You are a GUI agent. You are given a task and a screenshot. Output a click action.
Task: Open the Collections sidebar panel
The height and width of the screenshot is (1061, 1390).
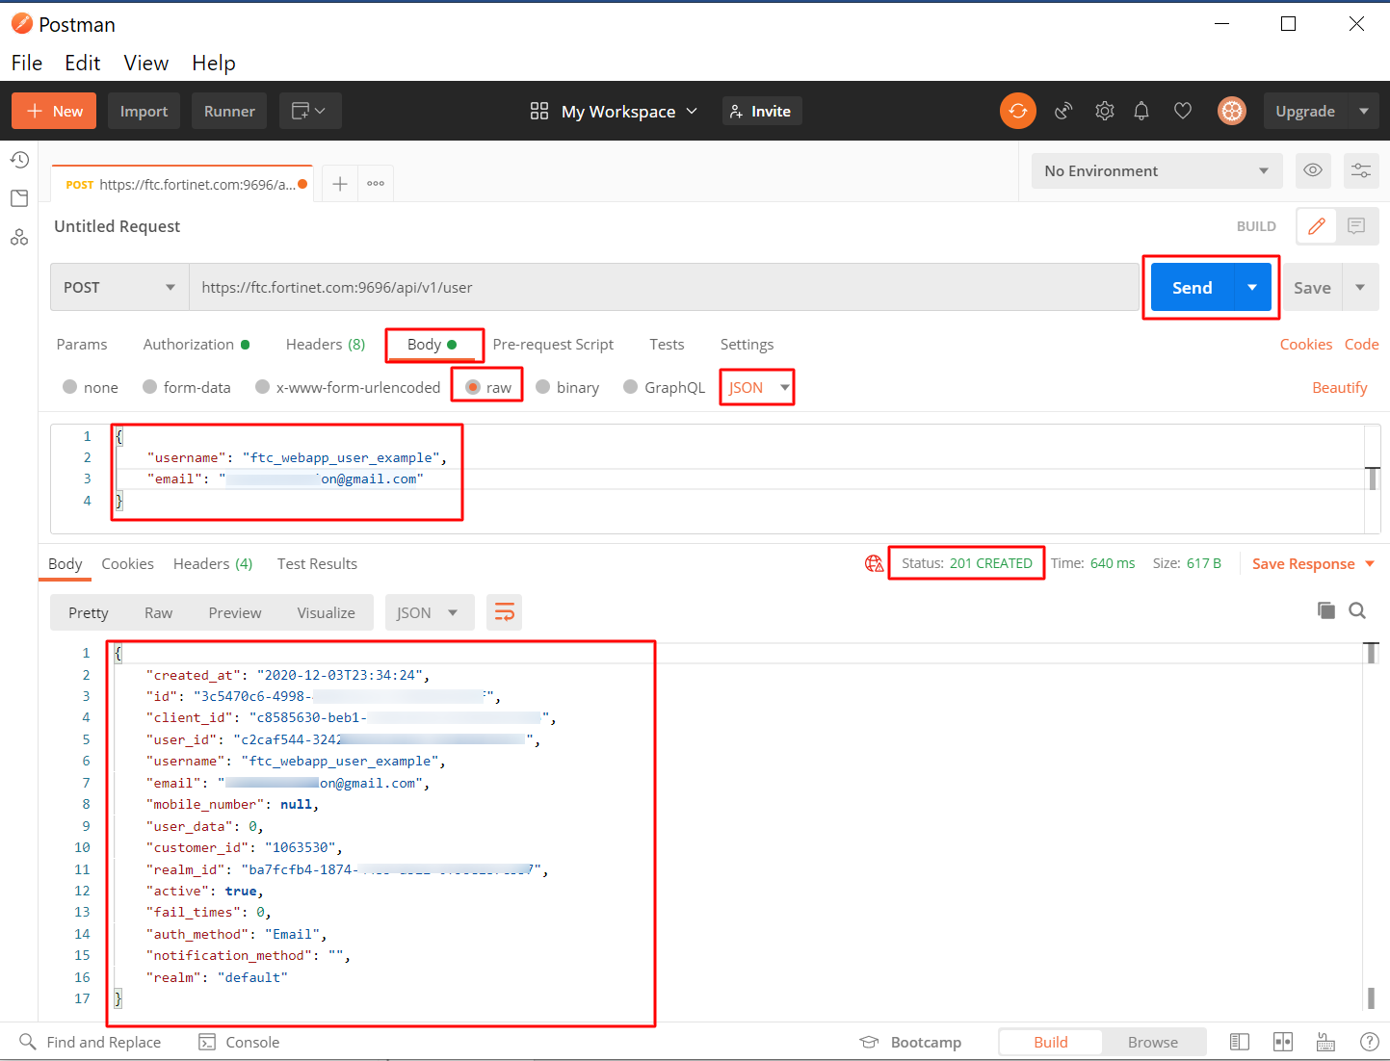(19, 197)
